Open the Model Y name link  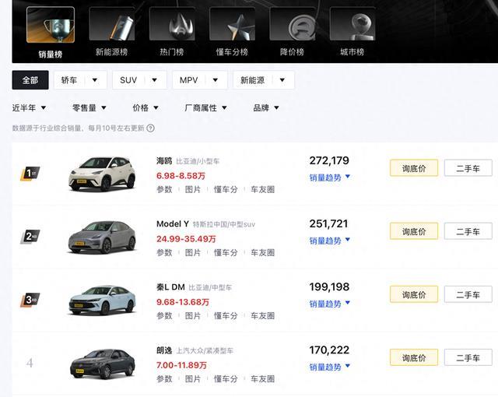pos(173,224)
